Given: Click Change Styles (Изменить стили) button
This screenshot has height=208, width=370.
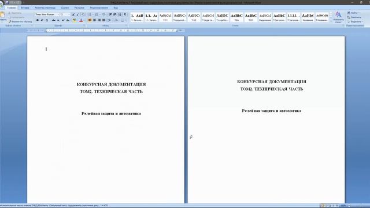Looking at the screenshot, I should (x=338, y=17).
